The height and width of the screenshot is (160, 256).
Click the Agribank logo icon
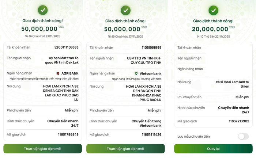point(58,73)
